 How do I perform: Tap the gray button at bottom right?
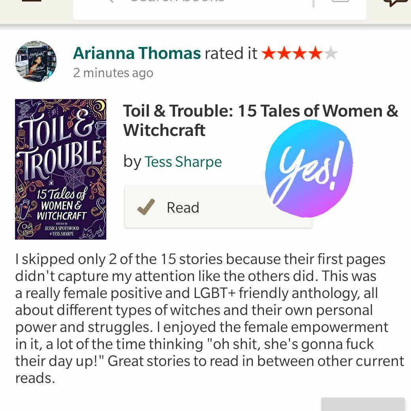tap(363, 404)
